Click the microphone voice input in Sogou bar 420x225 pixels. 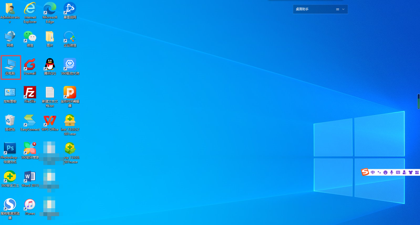(392, 172)
